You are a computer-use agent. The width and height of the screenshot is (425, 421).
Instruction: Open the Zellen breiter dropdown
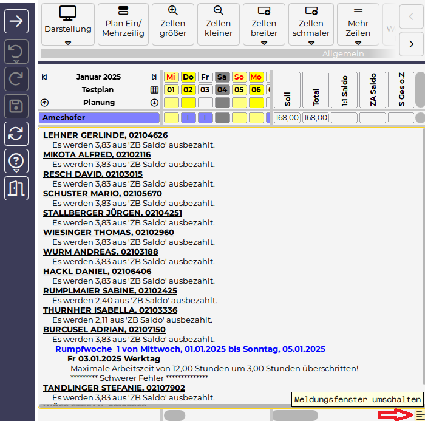pyautogui.click(x=264, y=43)
